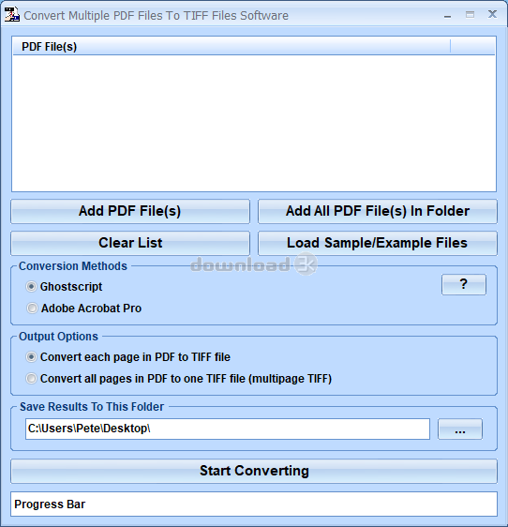This screenshot has height=527, width=508.
Task: Click the application icon in title bar
Action: [x=12, y=14]
